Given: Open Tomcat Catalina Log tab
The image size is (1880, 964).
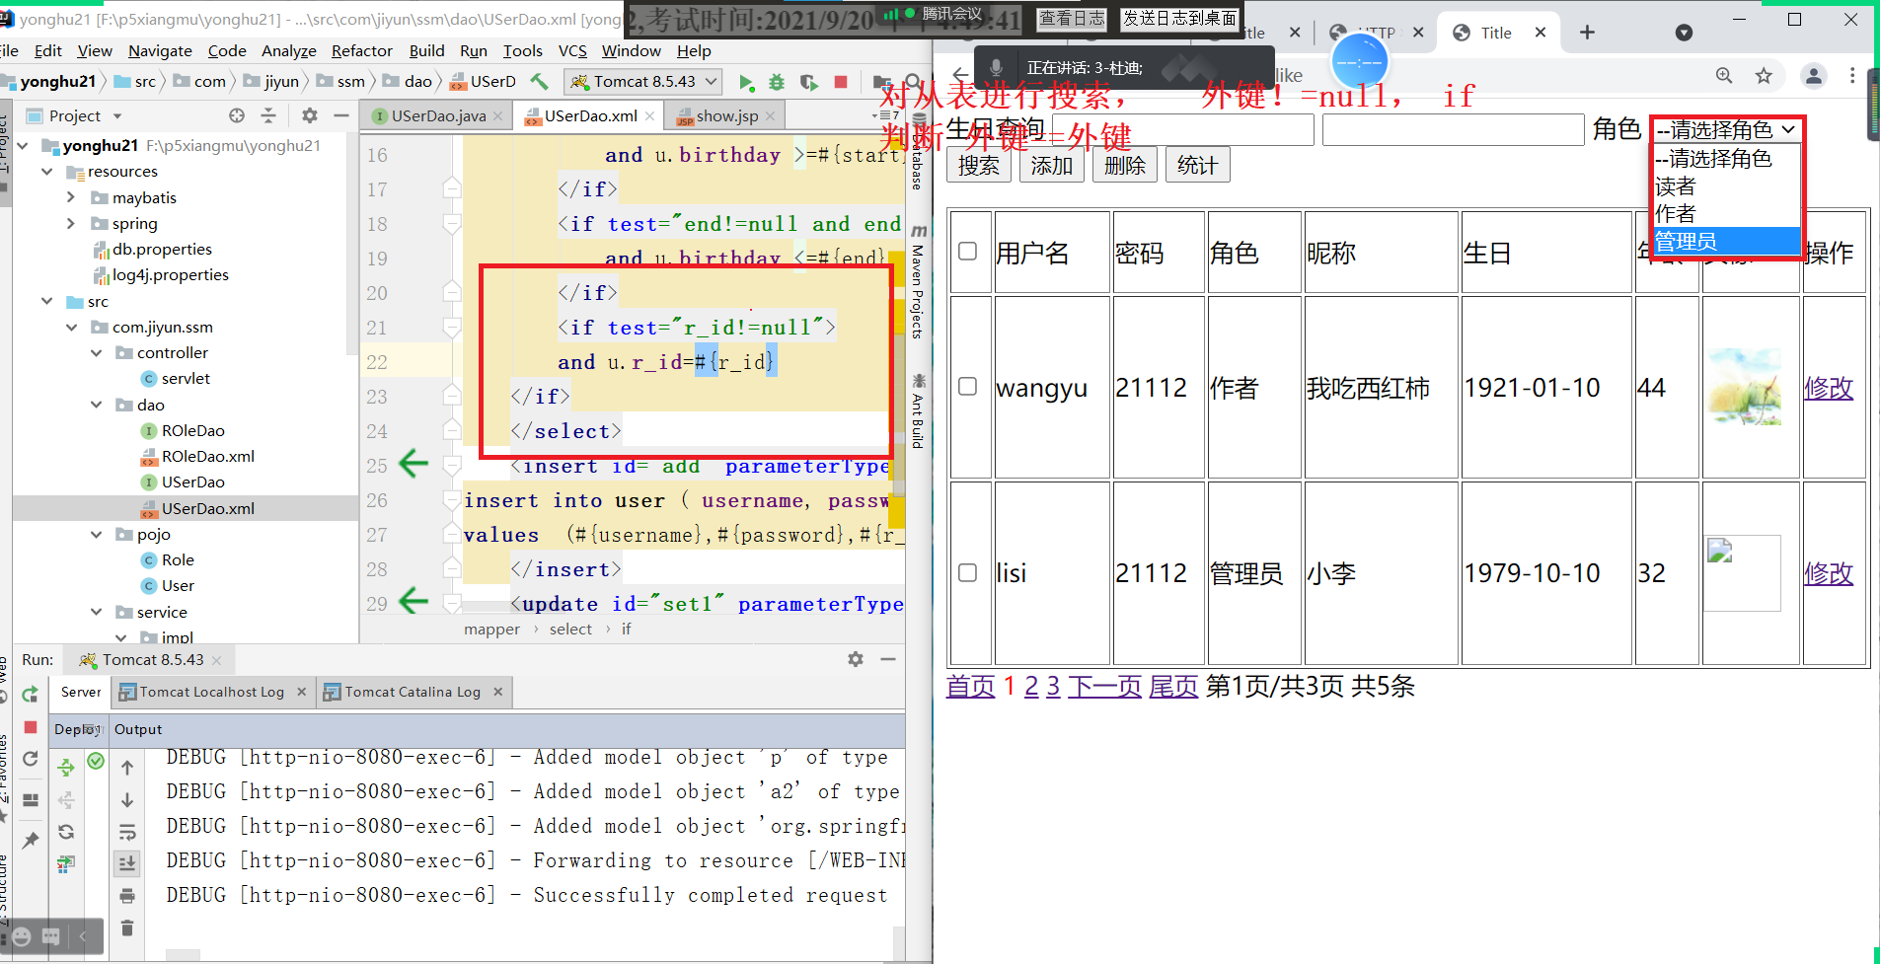Looking at the screenshot, I should click(x=413, y=692).
